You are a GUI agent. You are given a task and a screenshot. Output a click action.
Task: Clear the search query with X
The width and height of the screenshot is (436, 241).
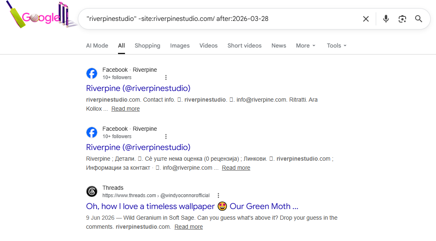366,19
